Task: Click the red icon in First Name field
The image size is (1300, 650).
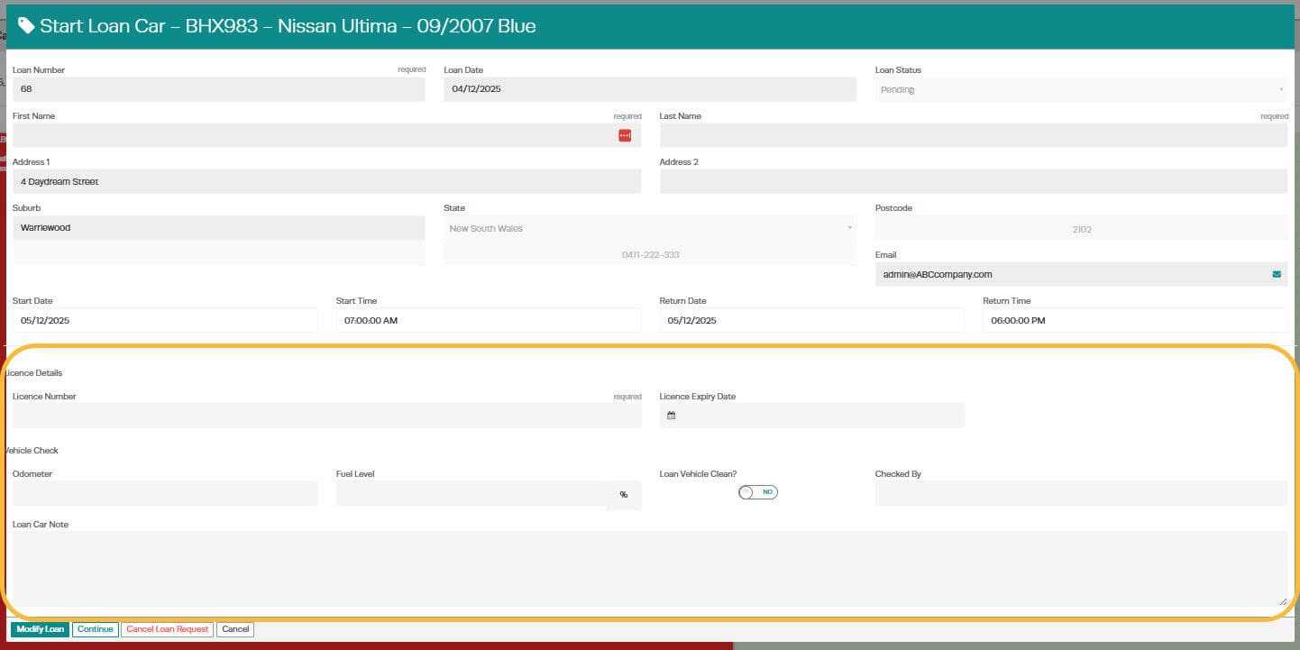Action: [x=625, y=135]
